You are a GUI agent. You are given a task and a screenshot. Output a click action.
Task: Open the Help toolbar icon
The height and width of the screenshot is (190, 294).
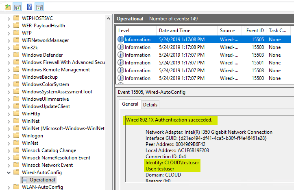click(x=30, y=7)
